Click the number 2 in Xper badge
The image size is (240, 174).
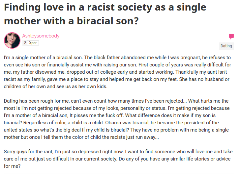(25, 43)
